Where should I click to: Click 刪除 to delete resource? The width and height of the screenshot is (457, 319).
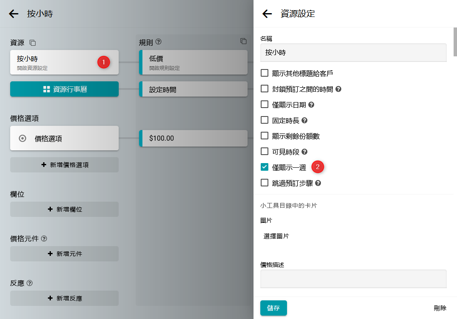coord(440,308)
